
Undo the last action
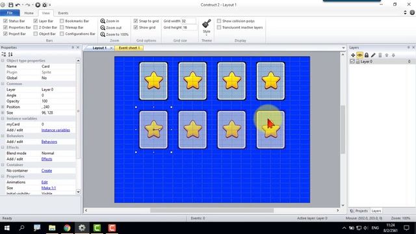point(18,5)
